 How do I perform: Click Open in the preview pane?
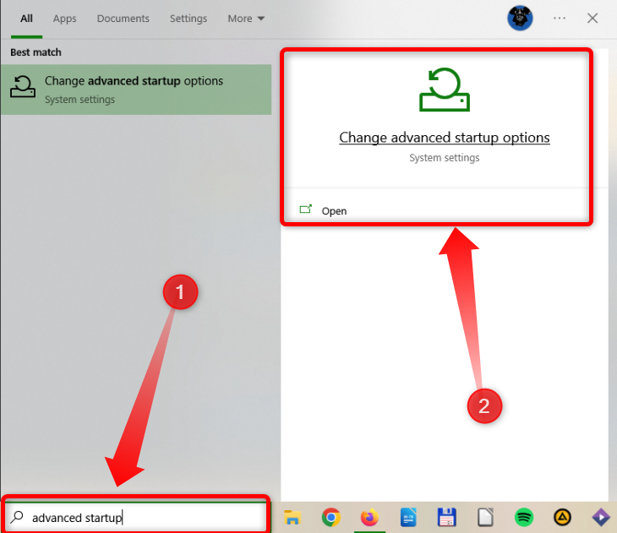(334, 211)
